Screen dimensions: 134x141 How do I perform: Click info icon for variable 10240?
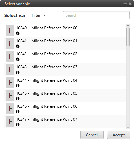18,33
